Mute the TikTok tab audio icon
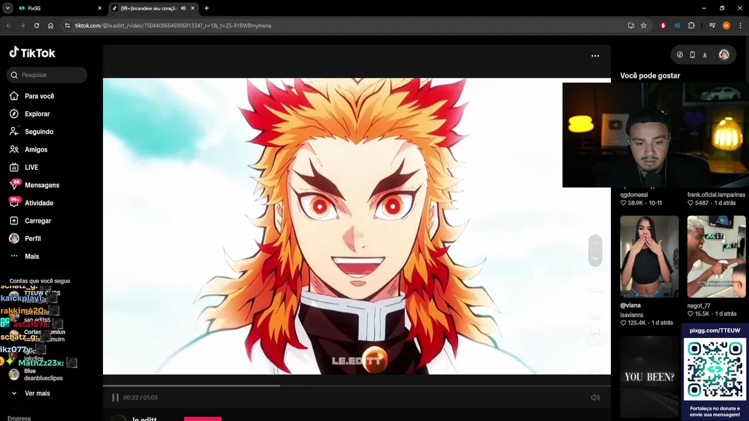Viewport: 749px width, 421px height. click(183, 8)
